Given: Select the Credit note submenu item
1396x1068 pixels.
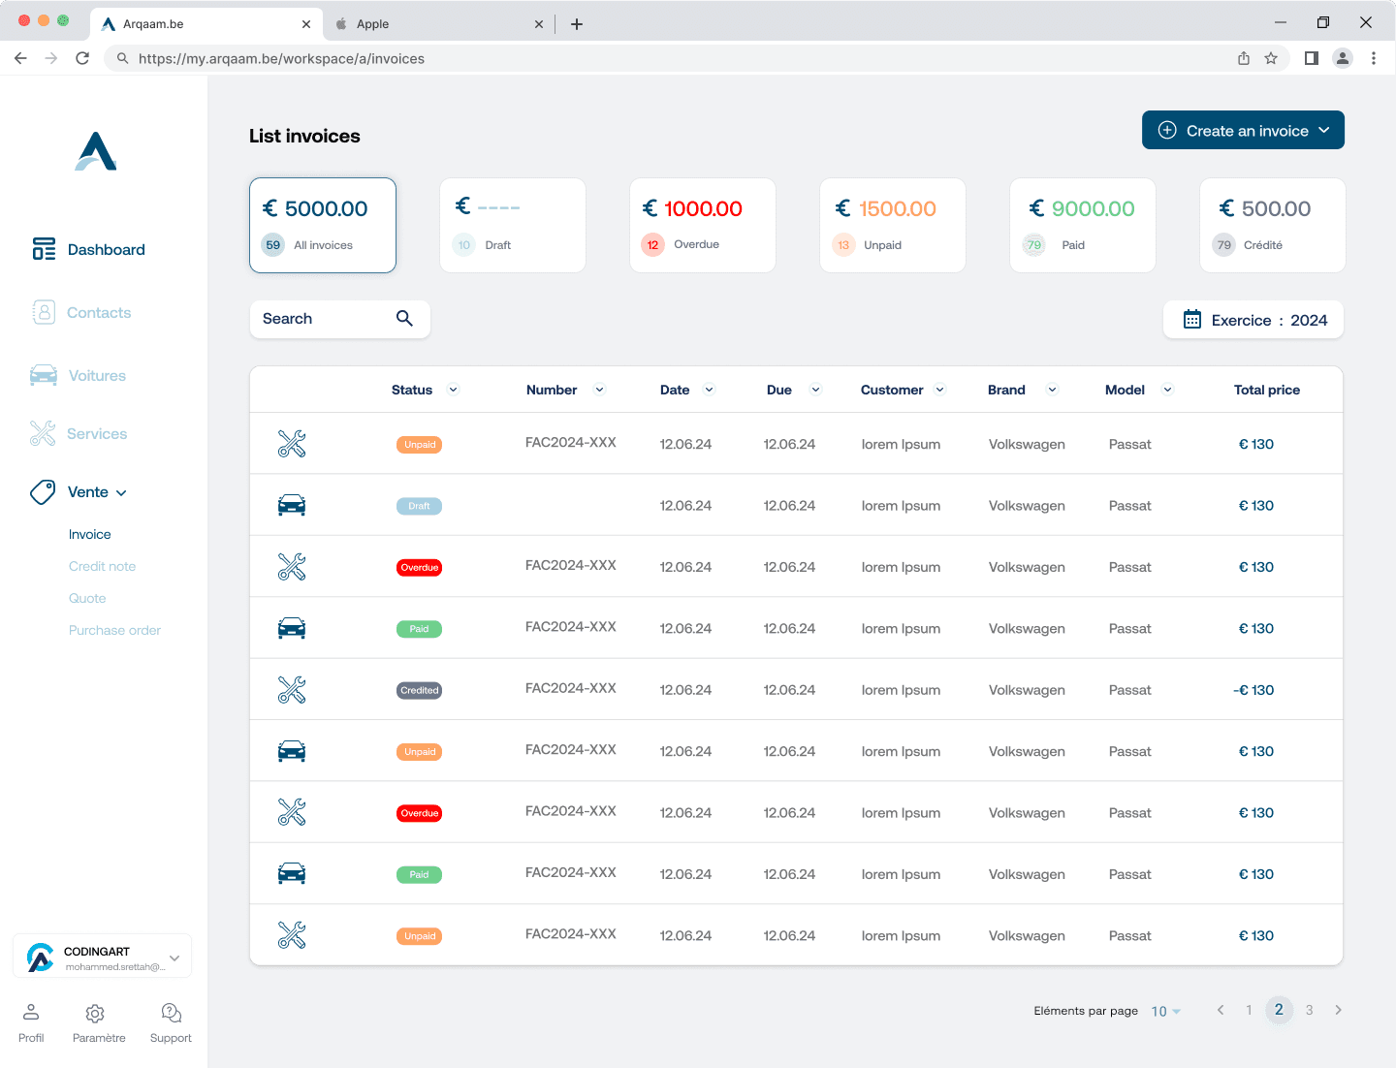Looking at the screenshot, I should pos(102,566).
